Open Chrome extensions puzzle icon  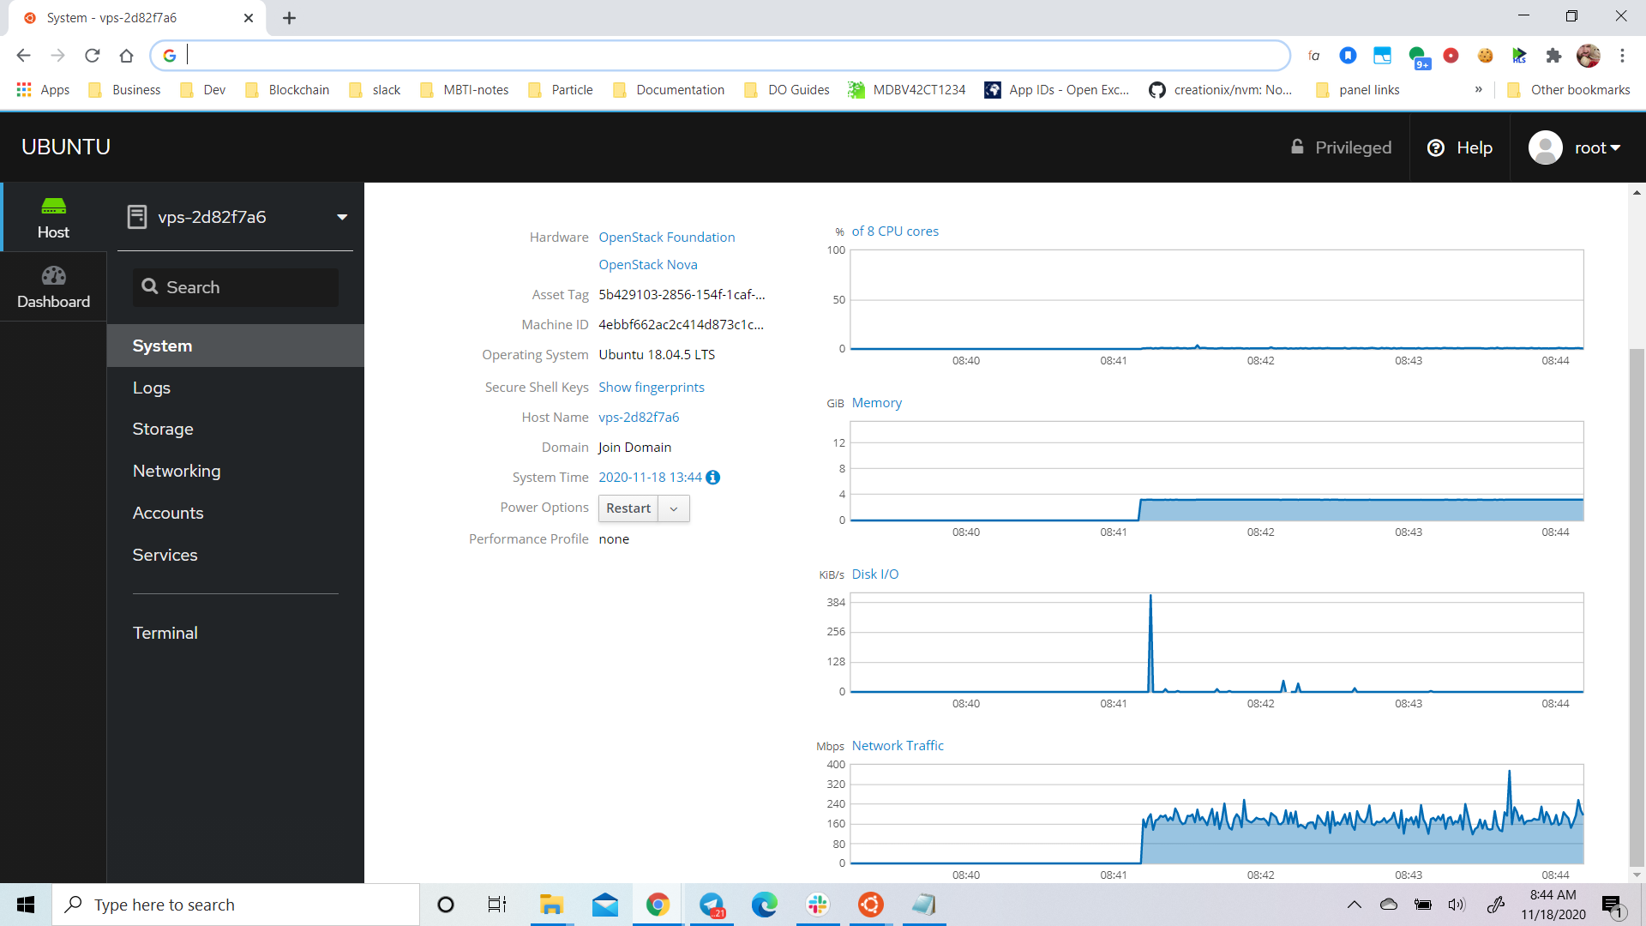(x=1554, y=55)
